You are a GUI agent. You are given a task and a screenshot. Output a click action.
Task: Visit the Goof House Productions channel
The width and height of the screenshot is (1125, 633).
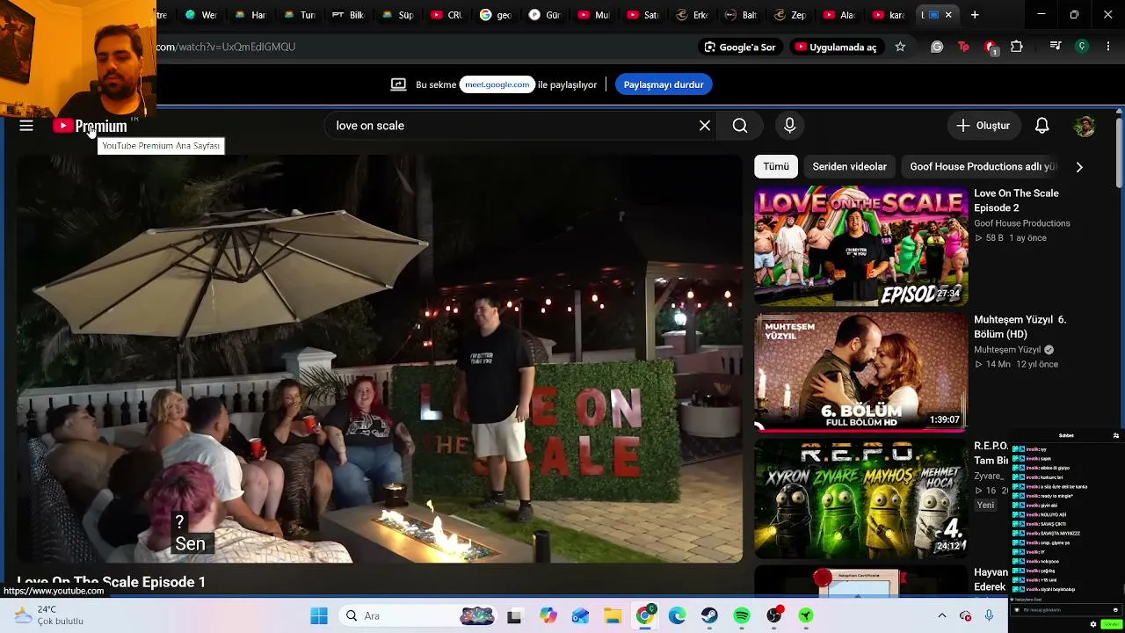coord(1022,223)
